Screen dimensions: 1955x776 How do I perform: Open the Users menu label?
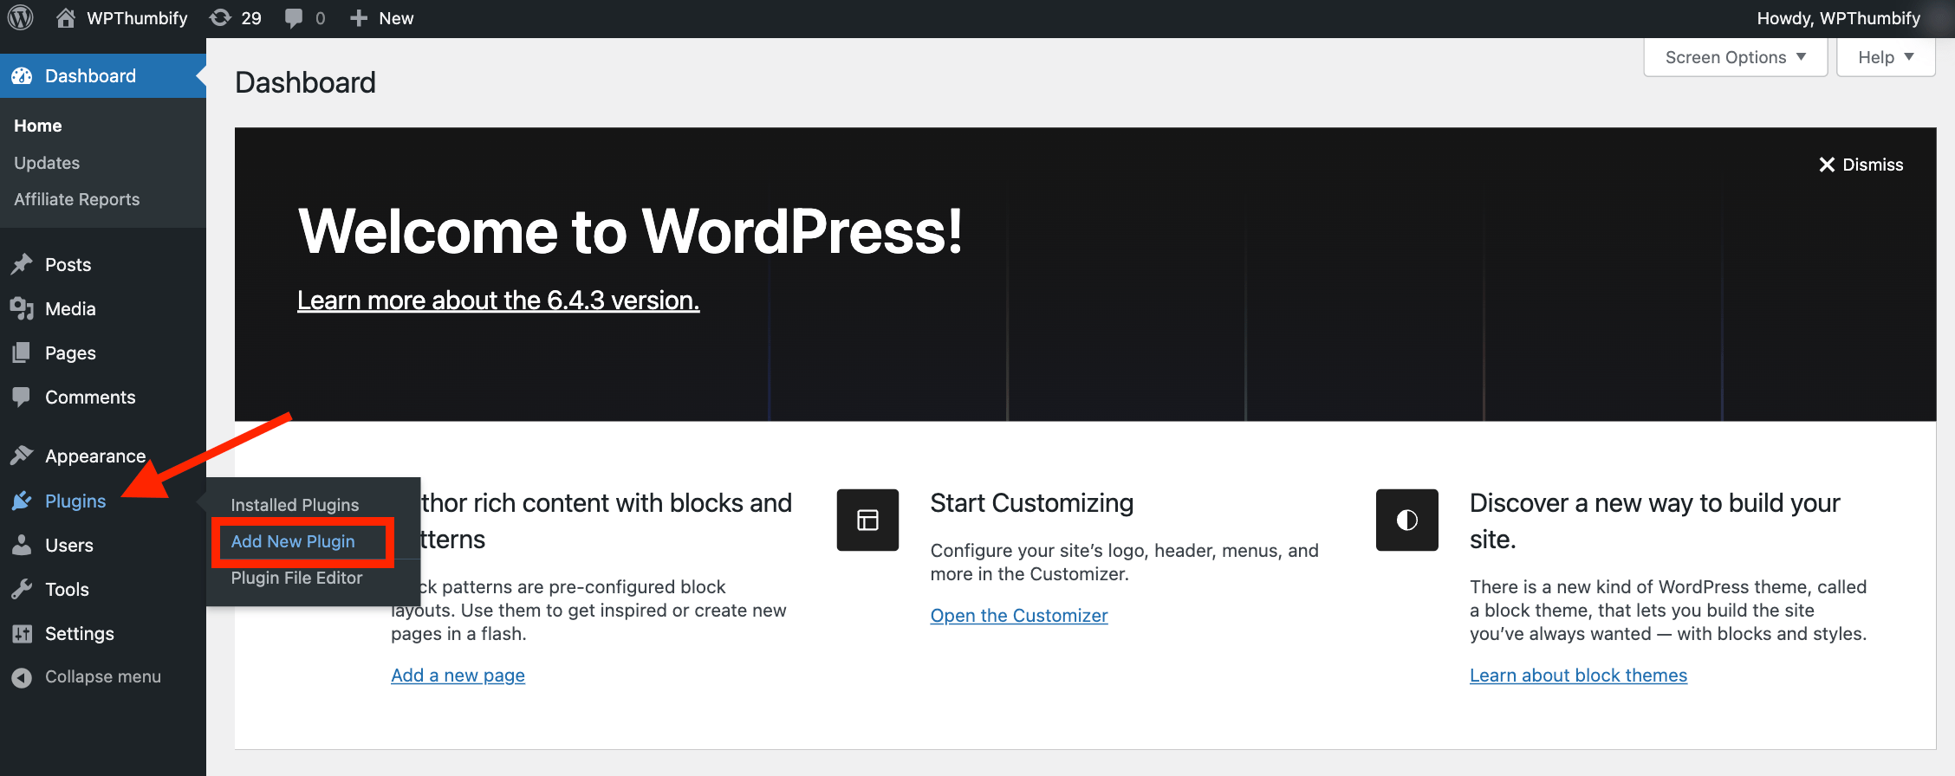coord(69,545)
